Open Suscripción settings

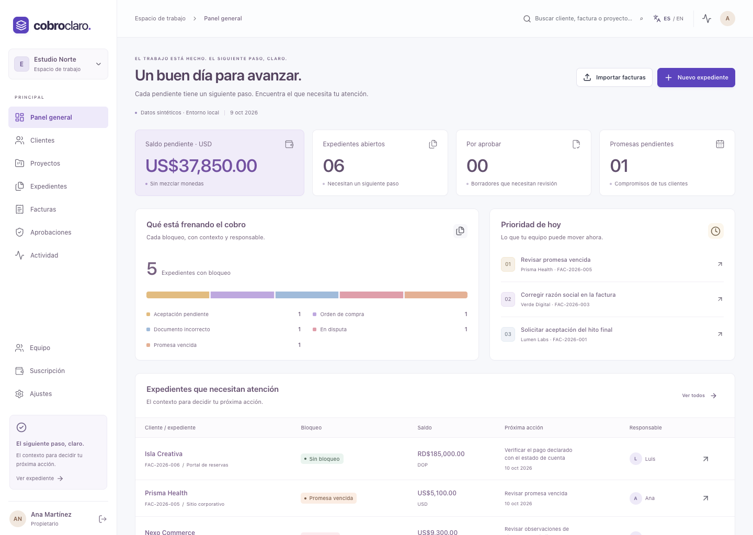pos(58,371)
